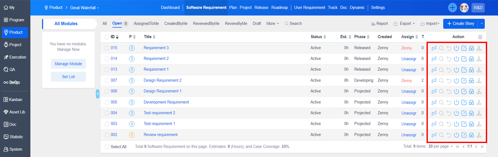Click Unassign link for Requirement 2

coord(409,59)
